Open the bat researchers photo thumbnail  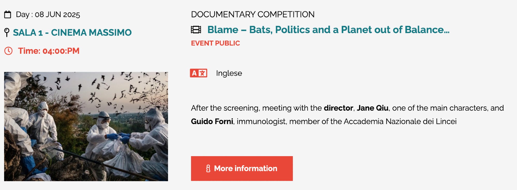click(x=86, y=126)
